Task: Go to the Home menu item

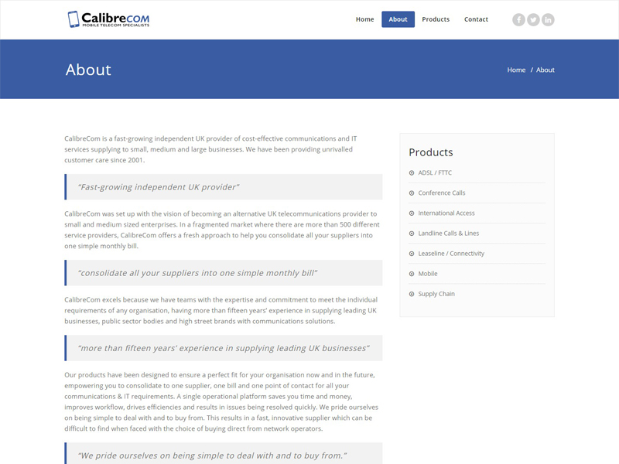Action: pos(364,19)
